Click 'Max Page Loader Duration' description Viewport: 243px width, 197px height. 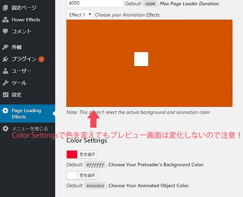(190, 4)
